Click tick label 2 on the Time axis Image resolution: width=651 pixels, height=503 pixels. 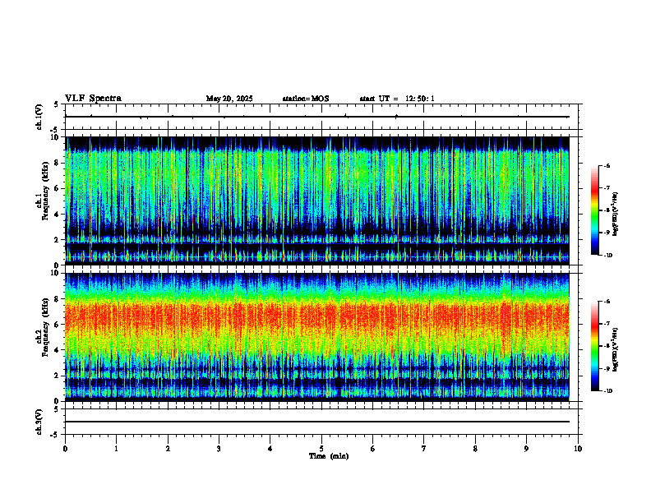168,449
